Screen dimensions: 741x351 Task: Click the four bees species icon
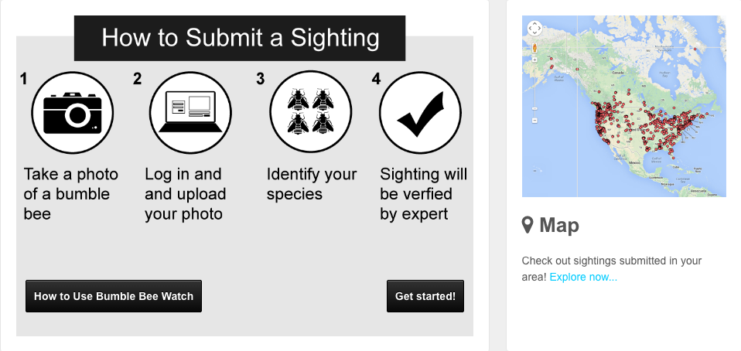[310, 111]
